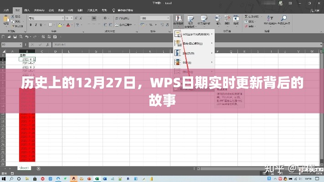Toggle Bold formatting
The width and height of the screenshot is (324, 182).
[31, 25]
